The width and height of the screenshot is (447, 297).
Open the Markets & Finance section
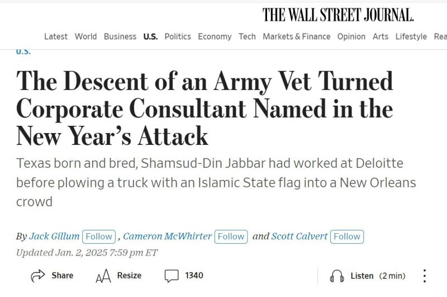[297, 36]
